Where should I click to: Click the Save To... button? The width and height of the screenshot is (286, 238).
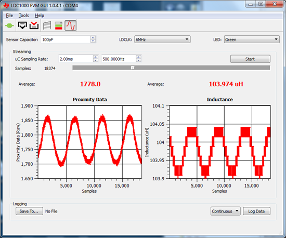pyautogui.click(x=29, y=211)
